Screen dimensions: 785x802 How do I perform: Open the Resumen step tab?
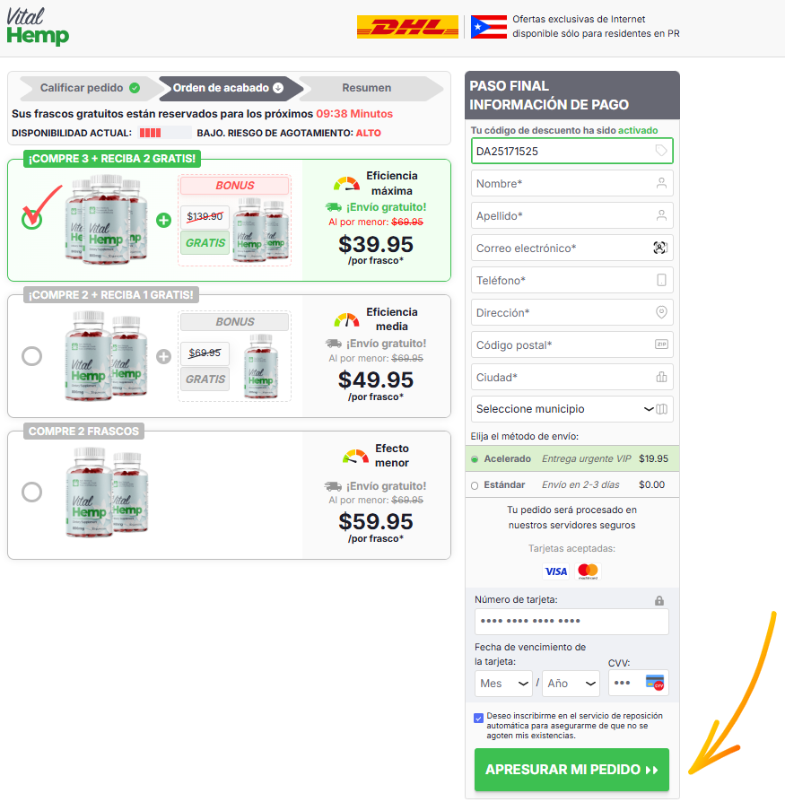tap(367, 88)
